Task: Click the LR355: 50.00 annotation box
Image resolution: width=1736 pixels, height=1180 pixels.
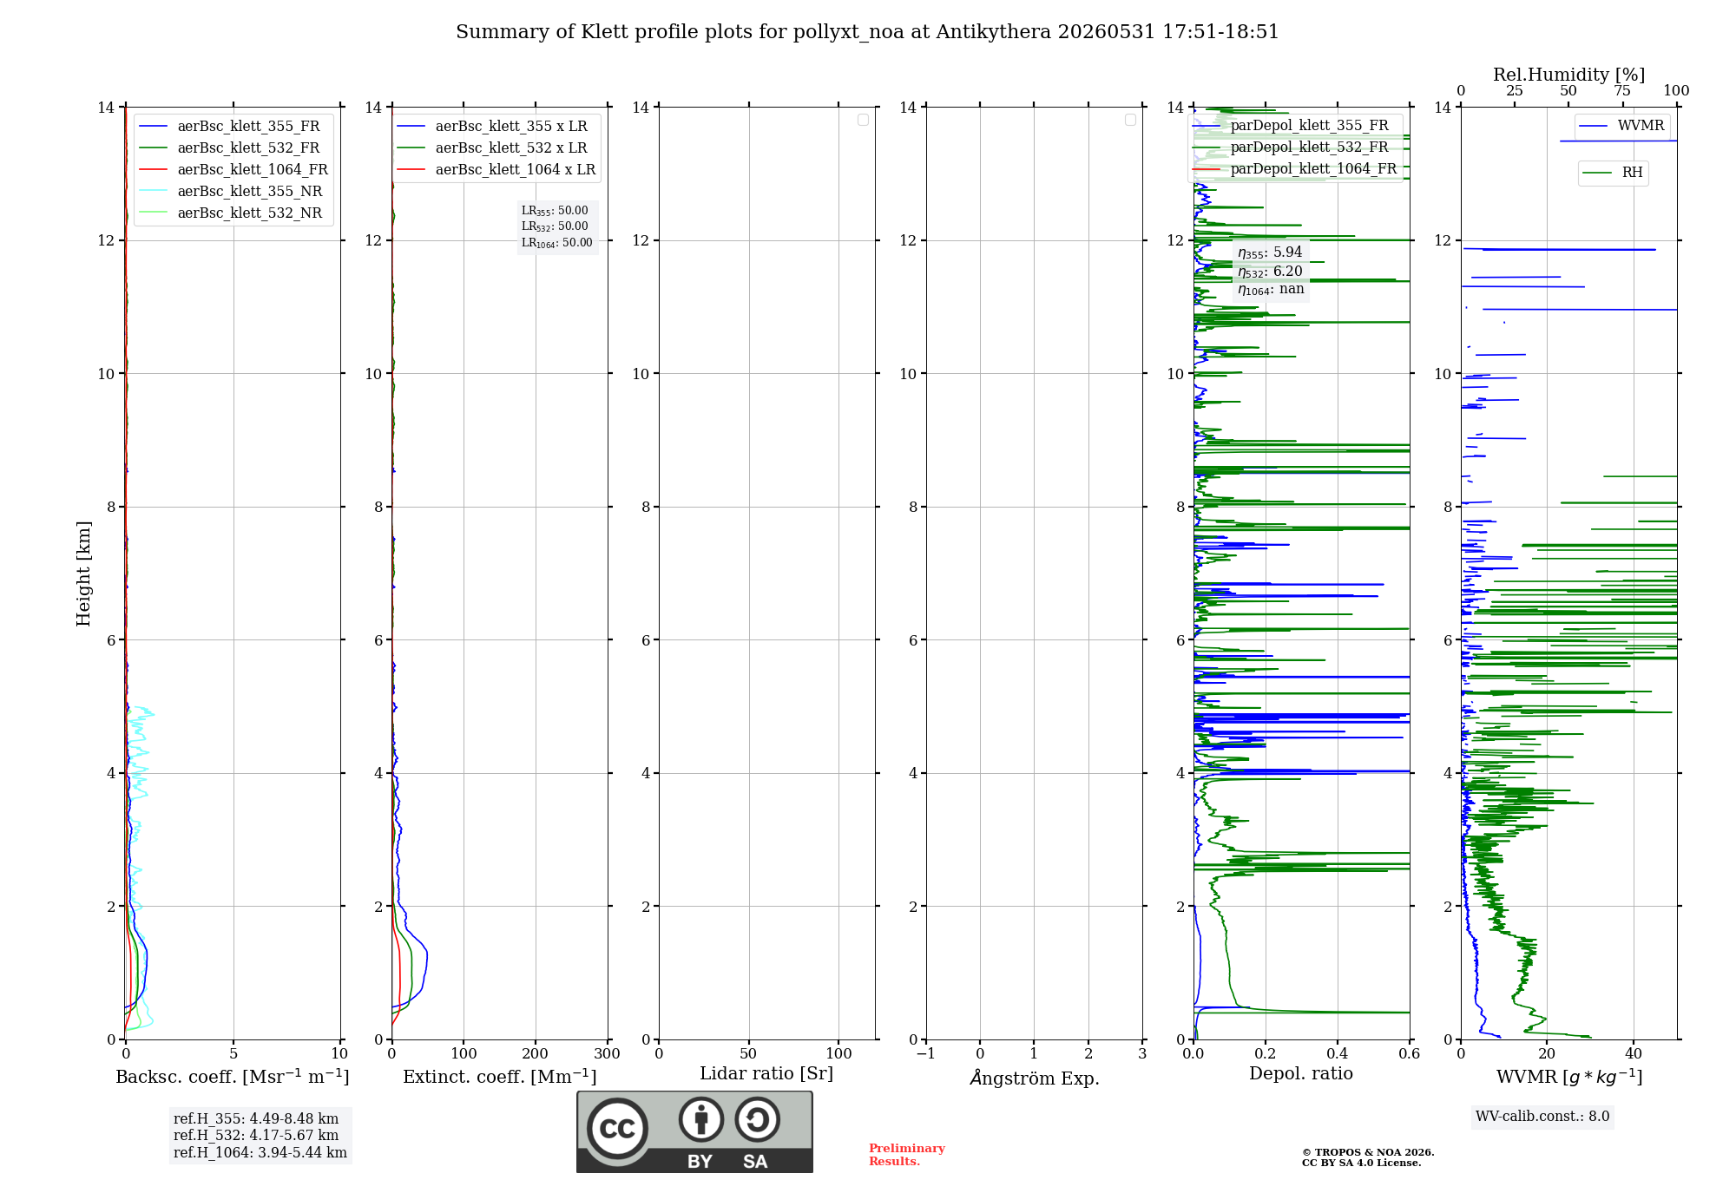Action: (x=557, y=226)
